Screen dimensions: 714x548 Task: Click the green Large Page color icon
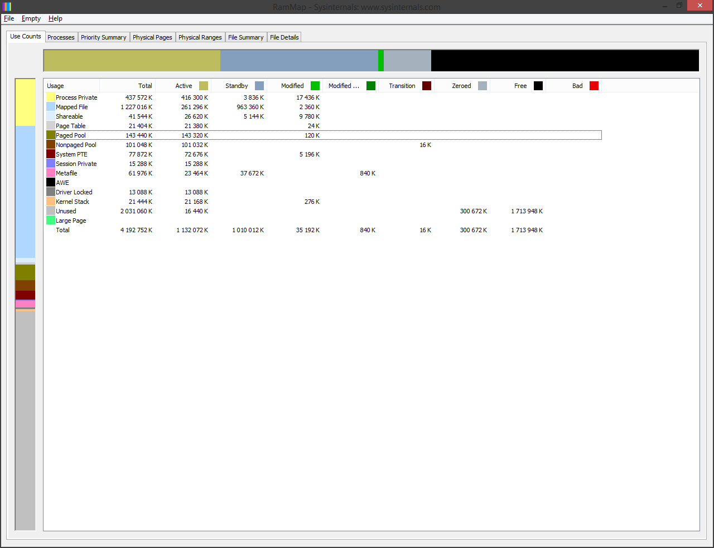51,221
